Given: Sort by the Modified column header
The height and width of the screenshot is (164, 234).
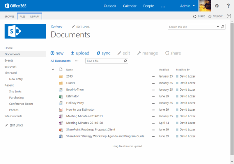Looking at the screenshot, I should [164, 70].
